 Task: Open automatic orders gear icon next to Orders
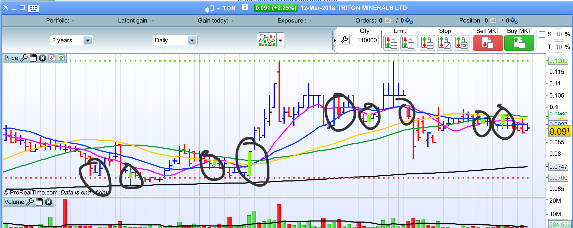(409, 20)
